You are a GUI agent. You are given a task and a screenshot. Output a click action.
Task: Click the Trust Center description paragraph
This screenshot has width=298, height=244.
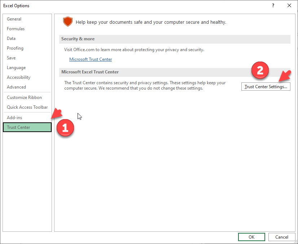click(x=145, y=86)
